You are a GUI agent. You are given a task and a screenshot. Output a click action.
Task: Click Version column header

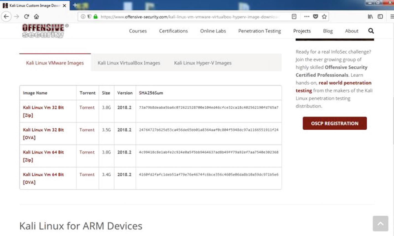coord(125,93)
